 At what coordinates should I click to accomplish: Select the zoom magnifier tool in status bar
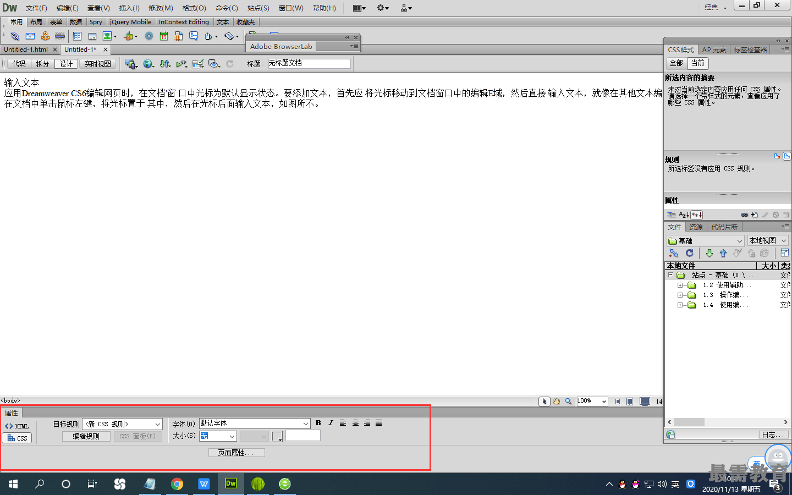click(x=568, y=402)
